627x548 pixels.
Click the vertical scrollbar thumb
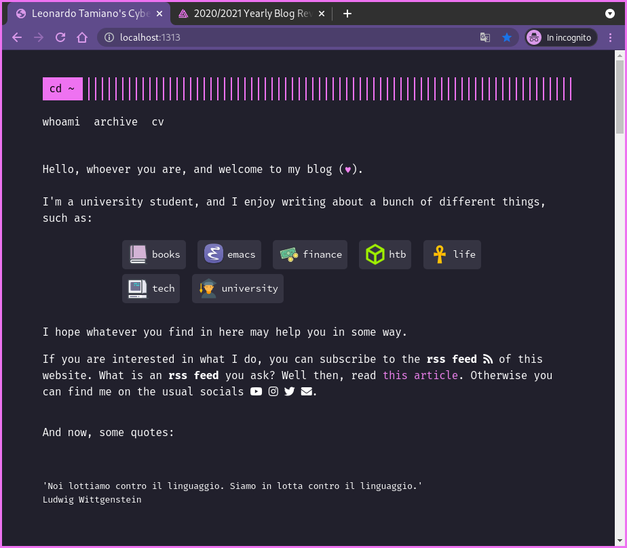[620, 97]
